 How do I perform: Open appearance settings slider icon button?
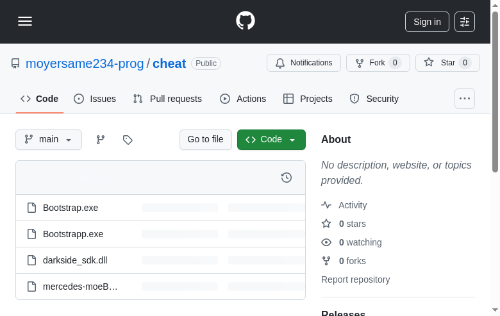465,22
